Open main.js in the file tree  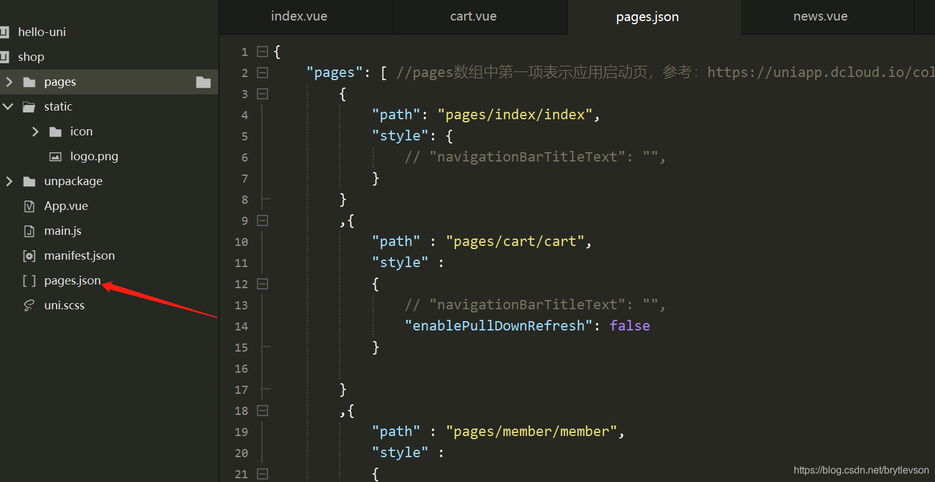tap(63, 231)
